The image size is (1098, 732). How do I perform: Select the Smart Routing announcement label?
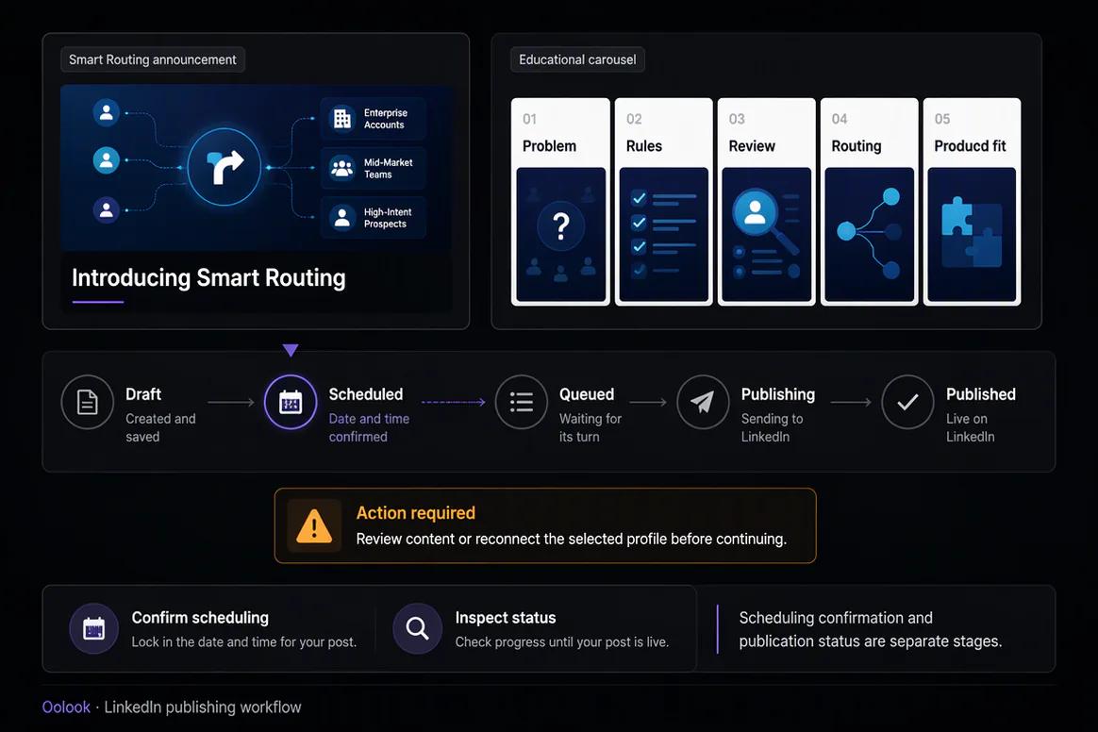tap(153, 59)
